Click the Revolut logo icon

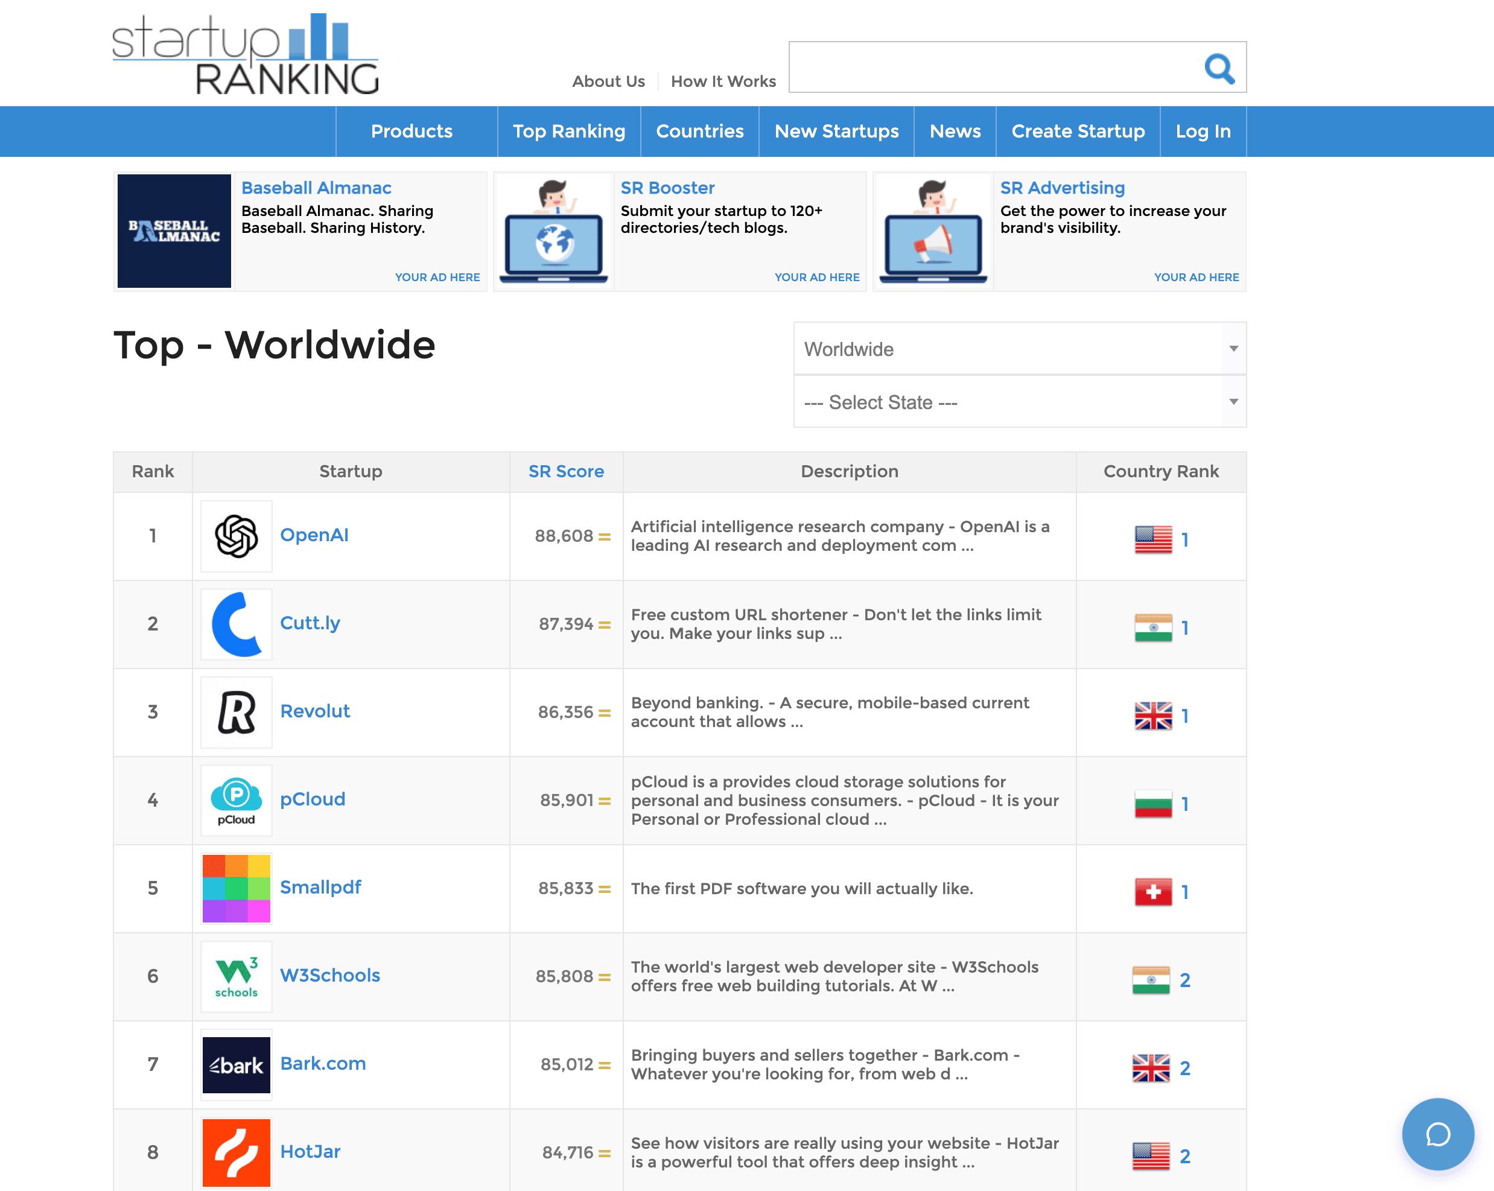tap(237, 712)
